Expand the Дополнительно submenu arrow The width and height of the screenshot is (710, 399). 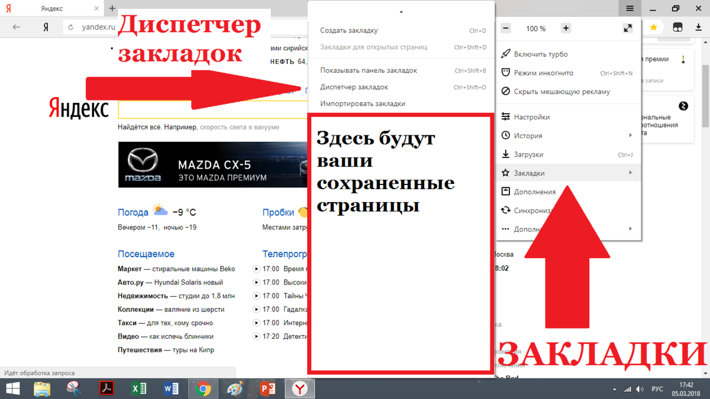coord(631,228)
